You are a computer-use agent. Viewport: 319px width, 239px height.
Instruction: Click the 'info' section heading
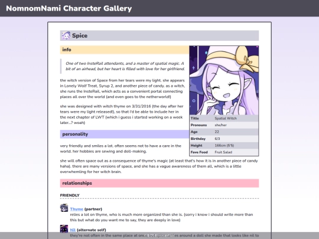tap(124, 50)
